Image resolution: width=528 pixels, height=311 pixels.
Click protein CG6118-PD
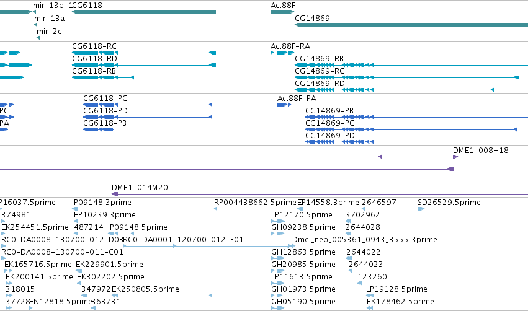[x=148, y=117]
